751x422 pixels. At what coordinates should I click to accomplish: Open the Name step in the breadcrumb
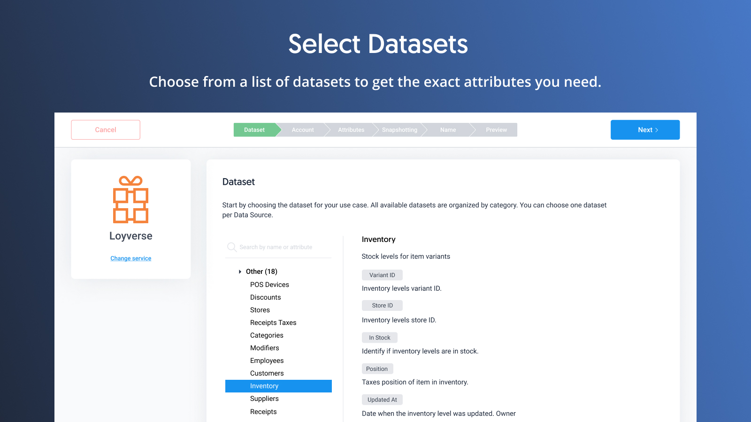tap(447, 130)
